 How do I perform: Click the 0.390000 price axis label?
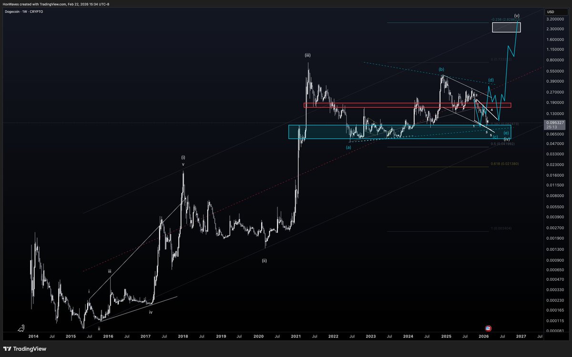click(x=555, y=82)
